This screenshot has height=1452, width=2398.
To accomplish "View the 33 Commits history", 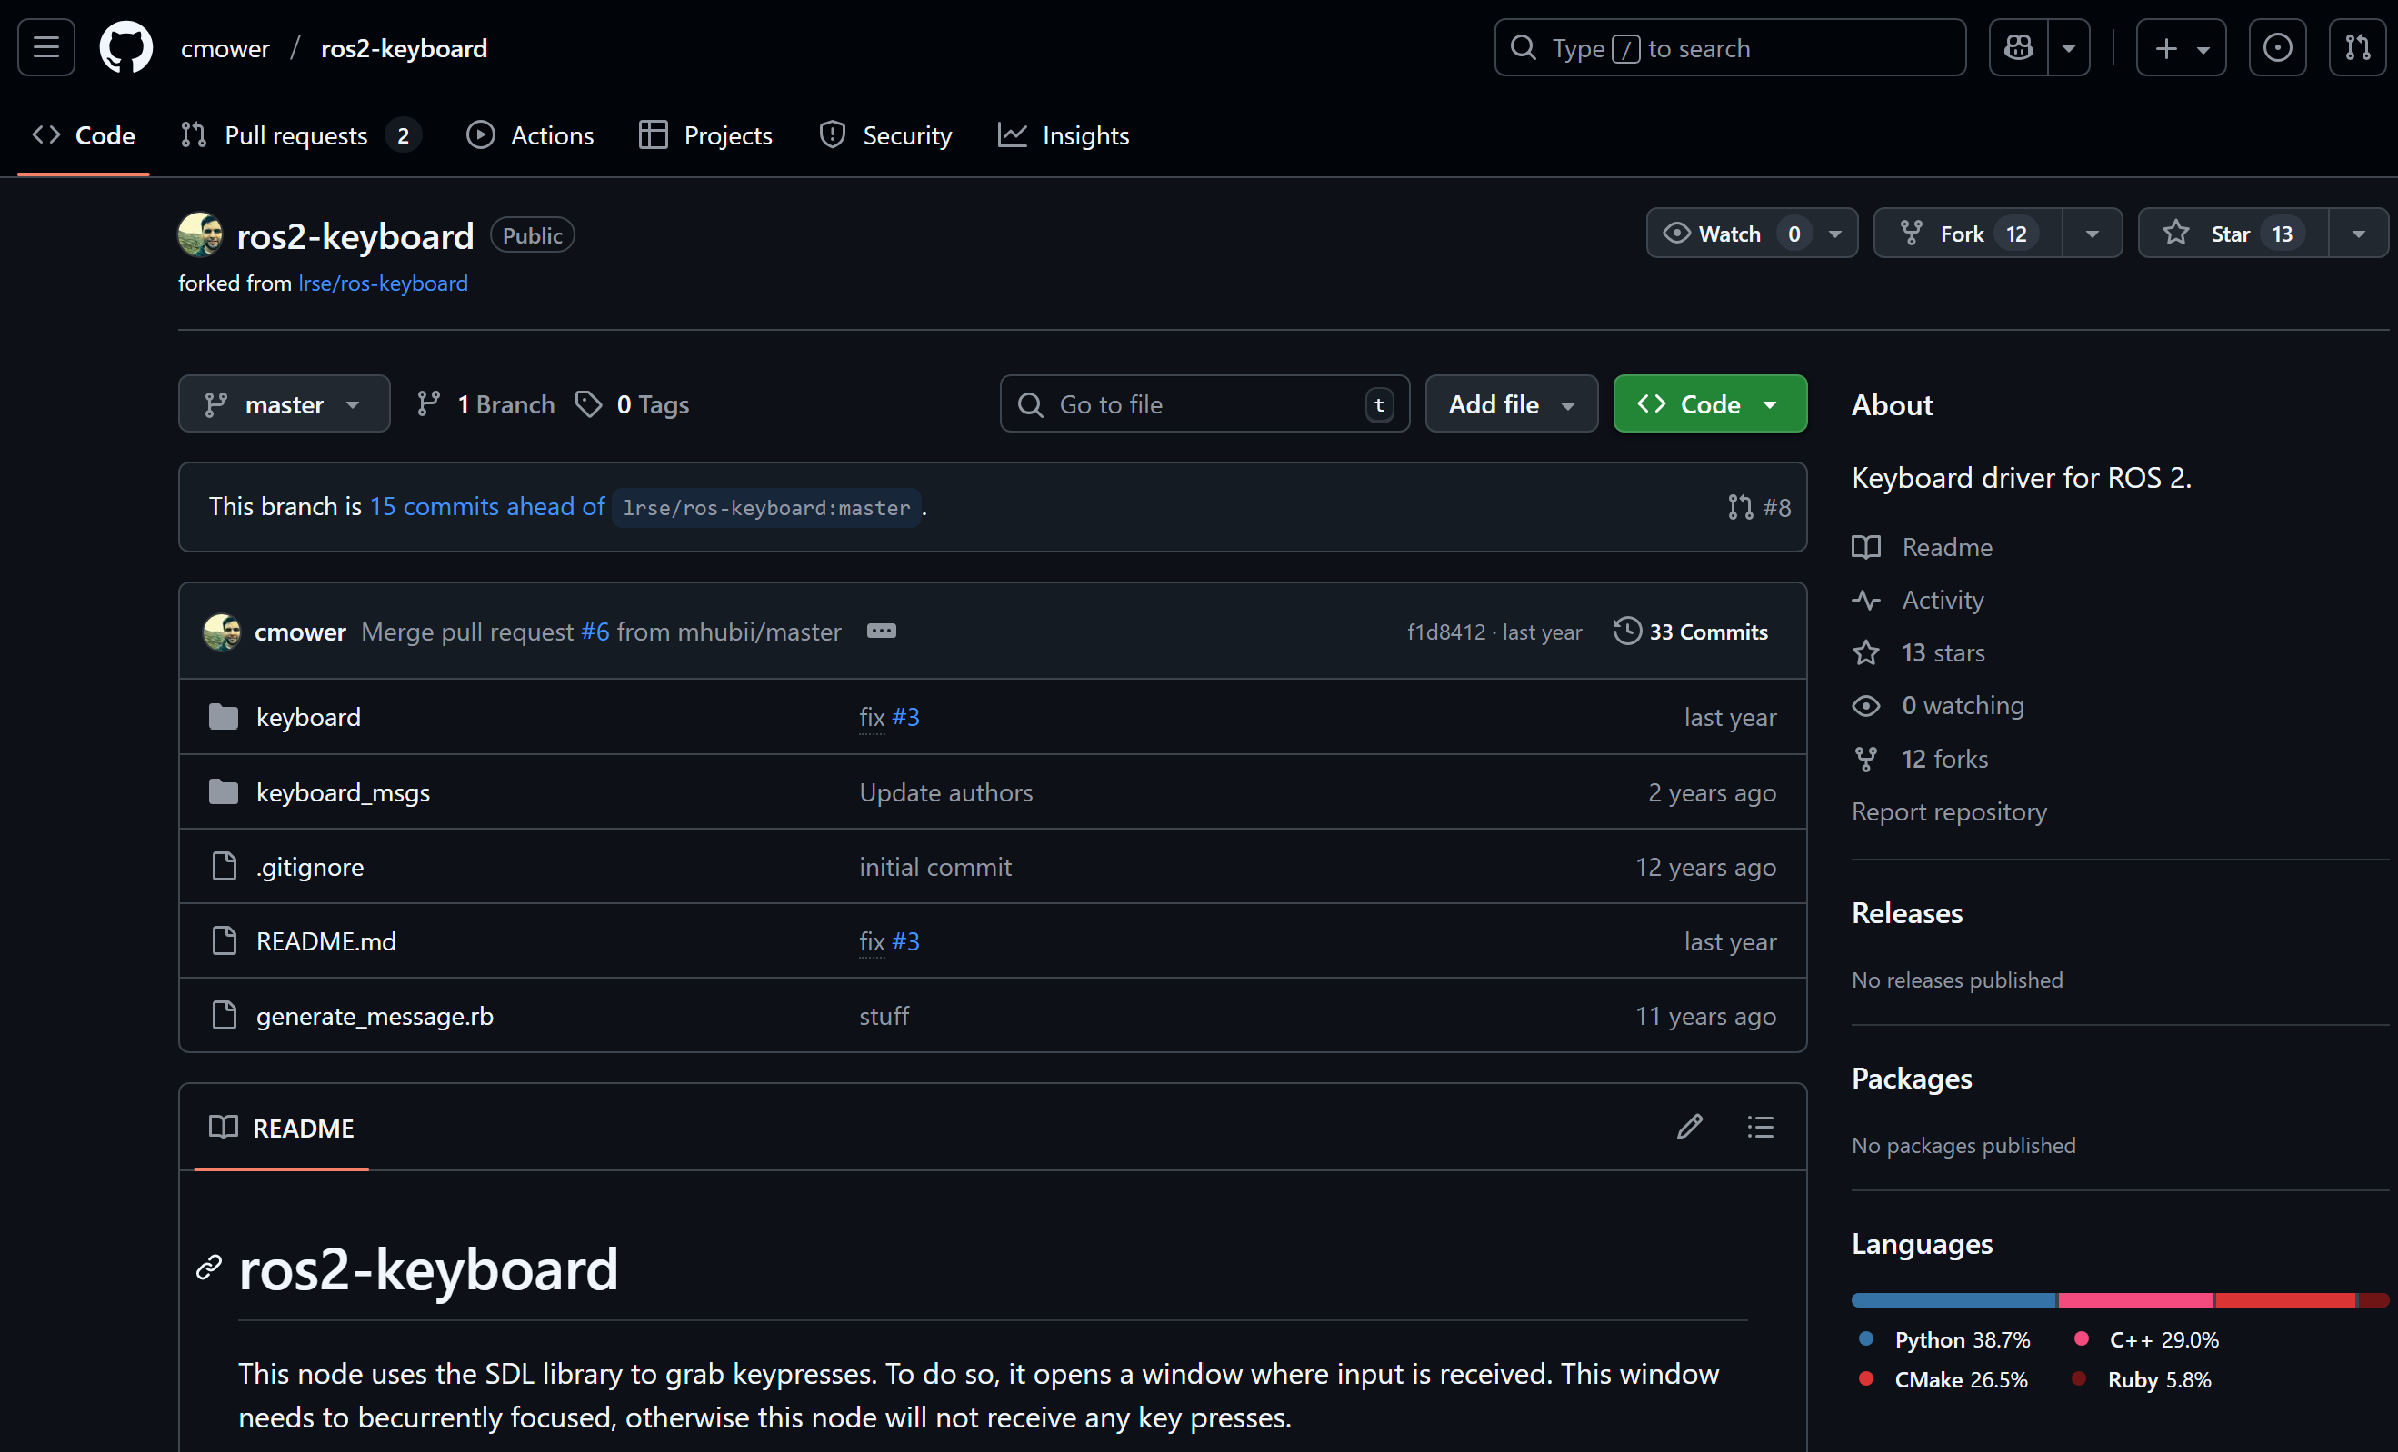I will tap(1691, 632).
